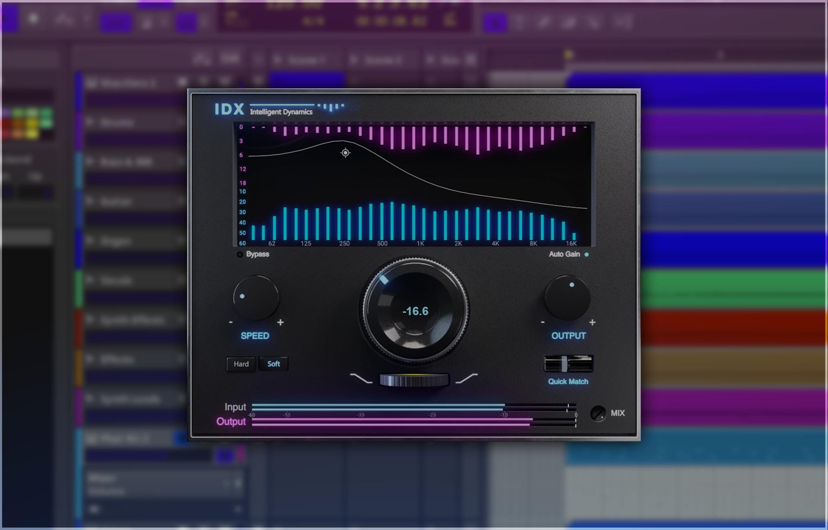The width and height of the screenshot is (828, 530).
Task: Click the minus sign under OUTPUT knob
Action: 543,322
